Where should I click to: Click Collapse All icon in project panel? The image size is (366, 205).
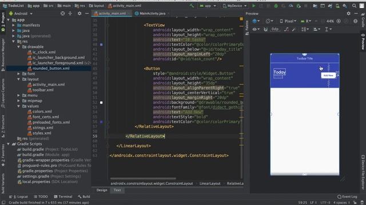70,14
